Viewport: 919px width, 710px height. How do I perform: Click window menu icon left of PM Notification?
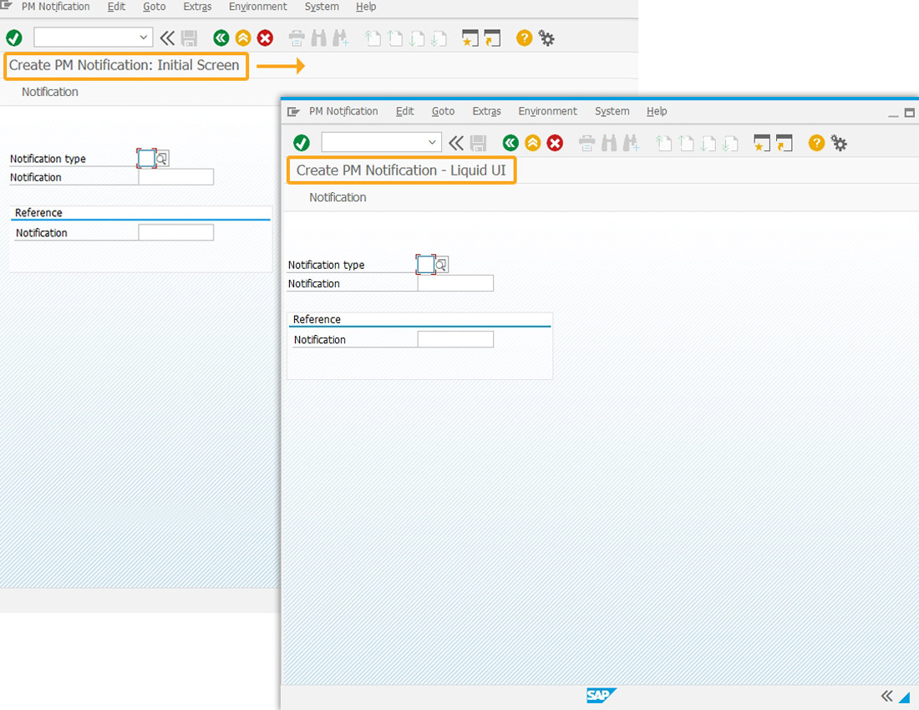coord(293,111)
